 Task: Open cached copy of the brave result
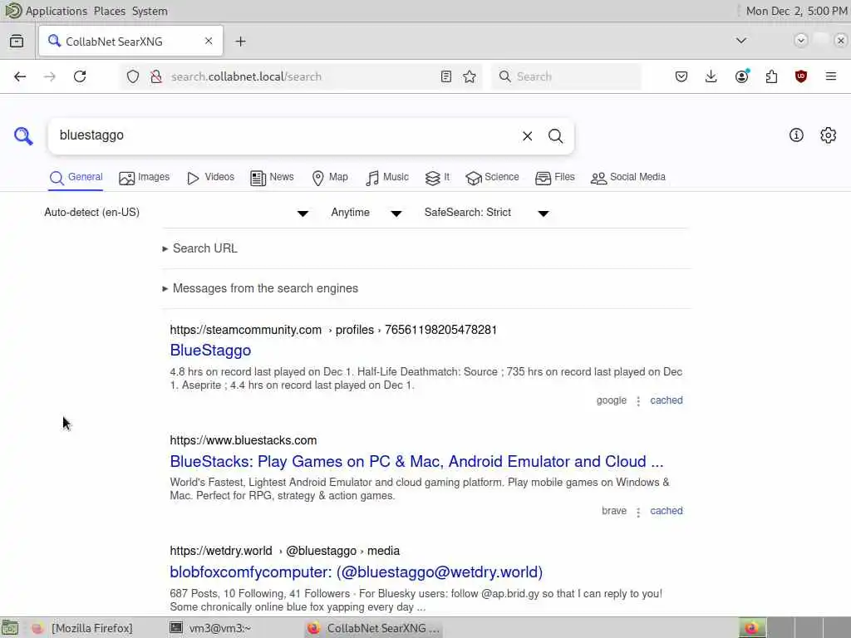667,511
